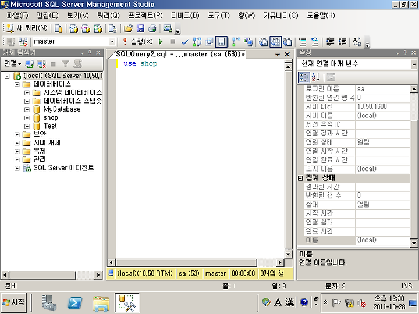
Task: Click the green Debug play icon
Action: [x=161, y=42]
